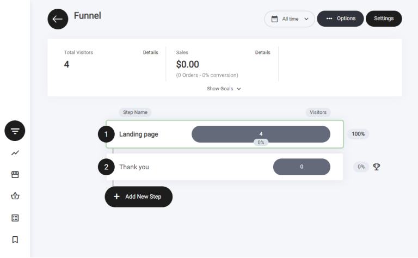Click the trophy goal icon
The height and width of the screenshot is (258, 418).
coord(376,167)
